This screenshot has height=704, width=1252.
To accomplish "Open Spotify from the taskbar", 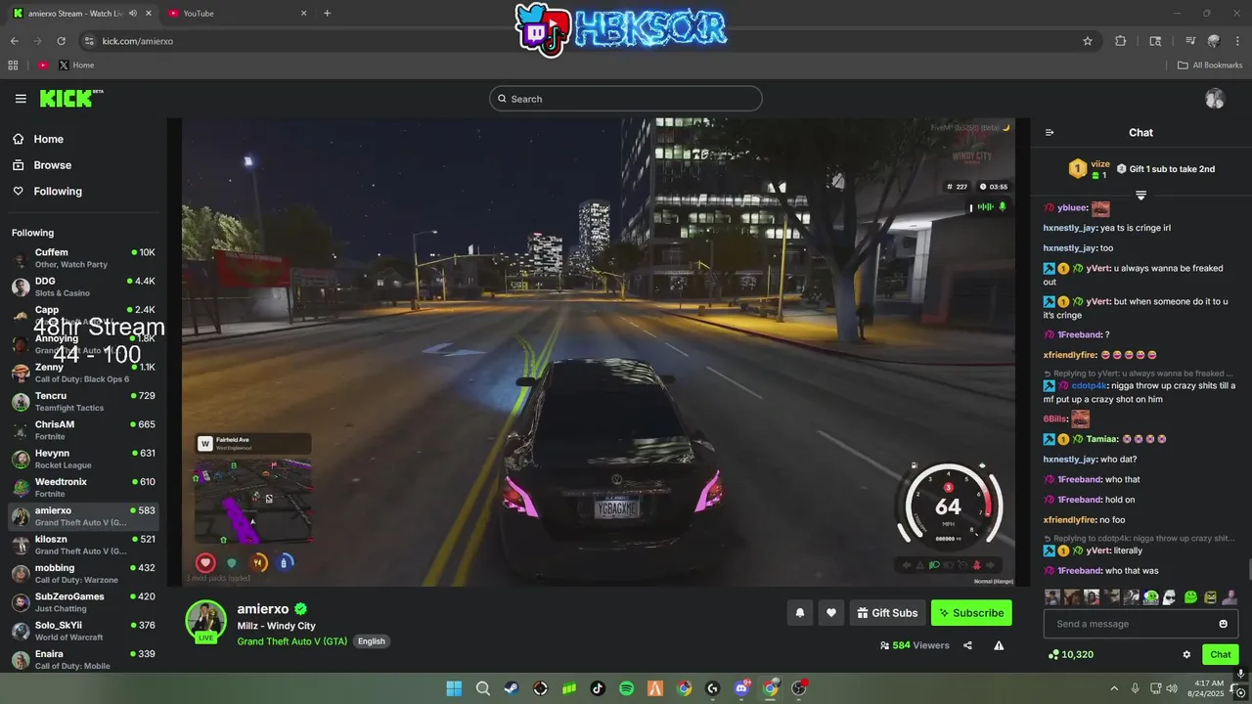I will 626,688.
